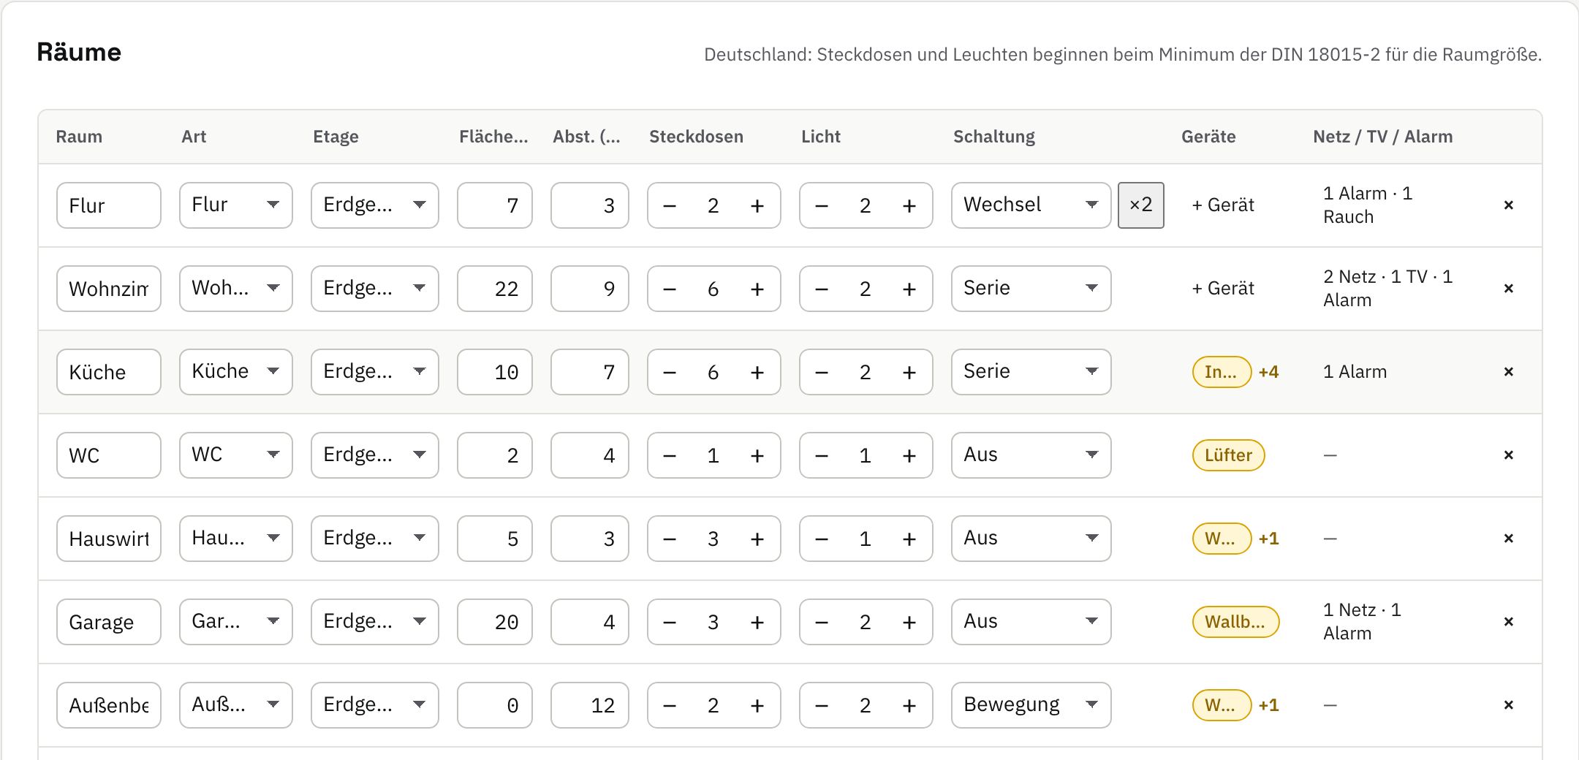Open the In... device tag in Küche
Screen dimensions: 1579x760
point(1222,372)
